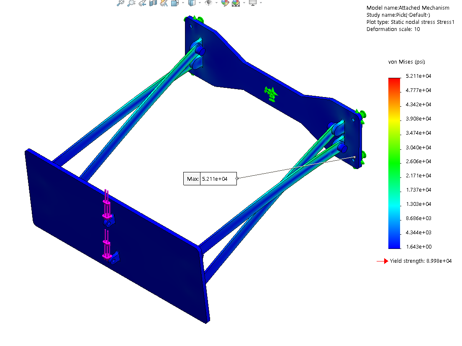Screen dimensions: 462x346
Task: Click the View Settings monitor icon
Action: (253, 3)
